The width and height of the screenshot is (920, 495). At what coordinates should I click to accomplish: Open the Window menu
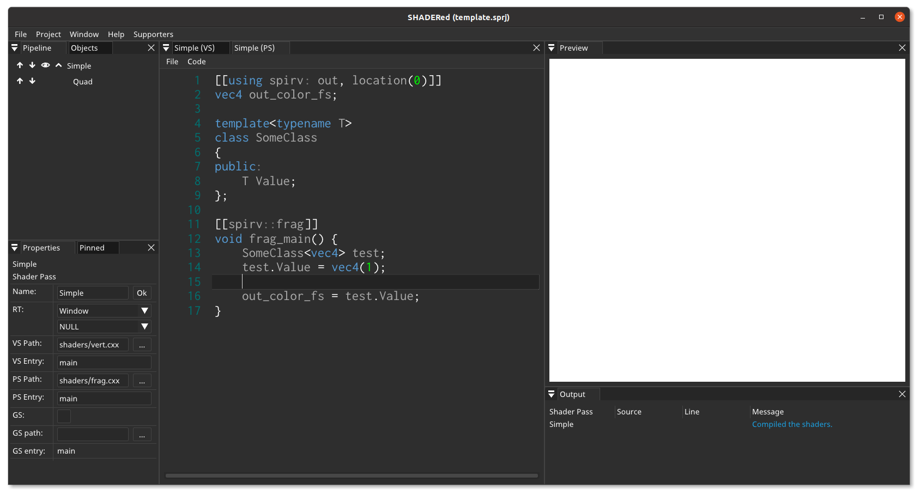point(84,34)
